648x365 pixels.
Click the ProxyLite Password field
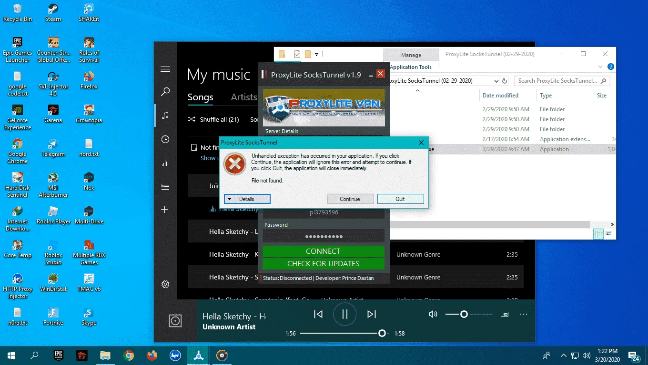click(x=323, y=236)
